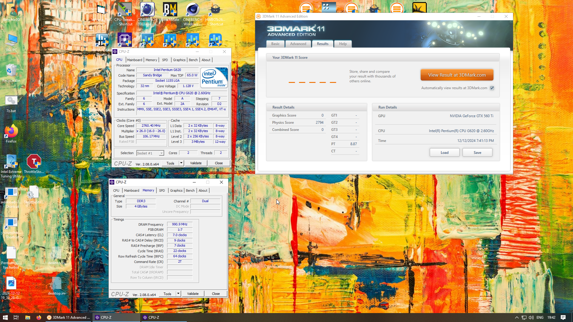Select the Pentium_G fps.hwbot file

[11, 257]
